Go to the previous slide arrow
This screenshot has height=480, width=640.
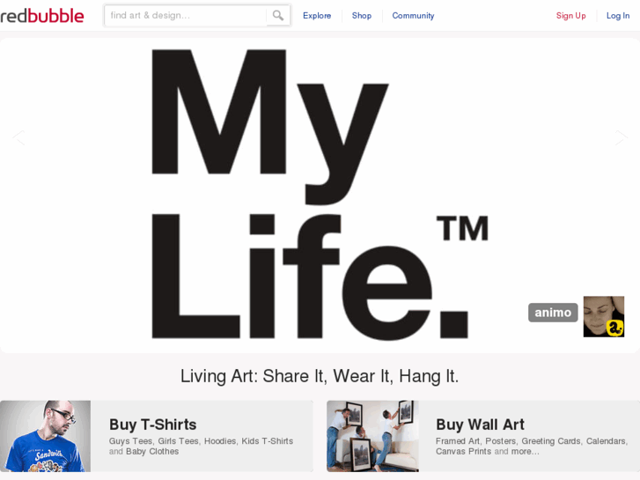18,137
